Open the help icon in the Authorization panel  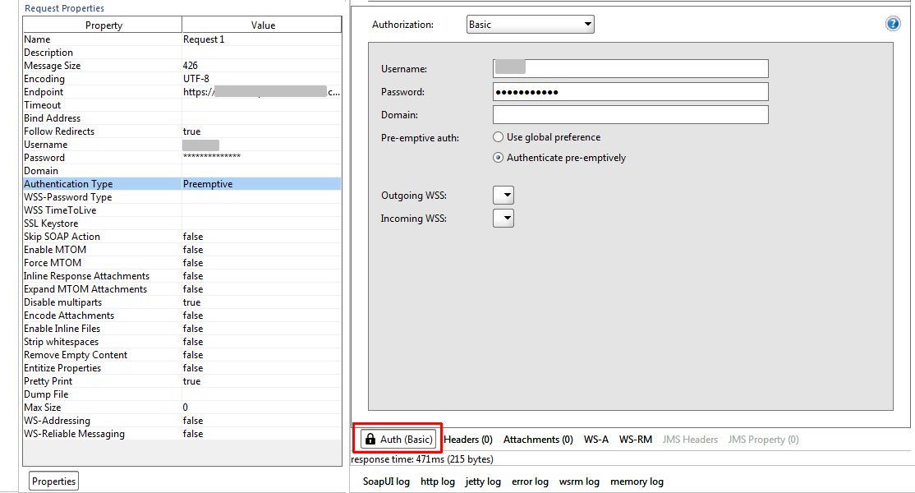(x=892, y=23)
